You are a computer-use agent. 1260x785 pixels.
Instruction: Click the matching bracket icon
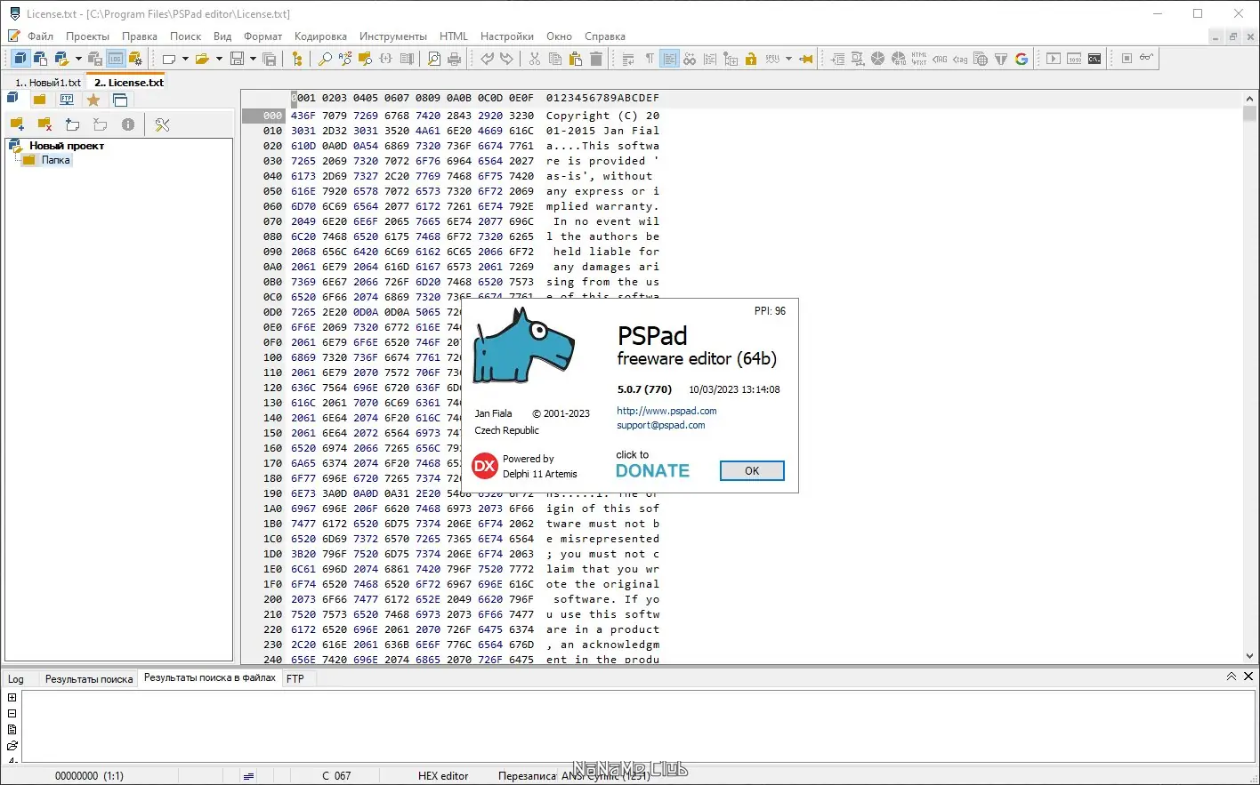[386, 59]
